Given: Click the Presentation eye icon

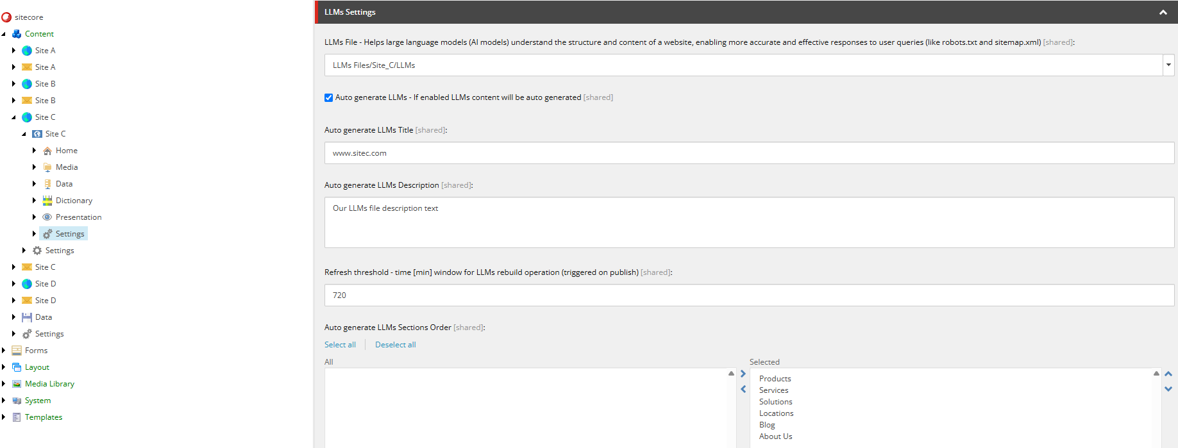Looking at the screenshot, I should click(x=47, y=217).
